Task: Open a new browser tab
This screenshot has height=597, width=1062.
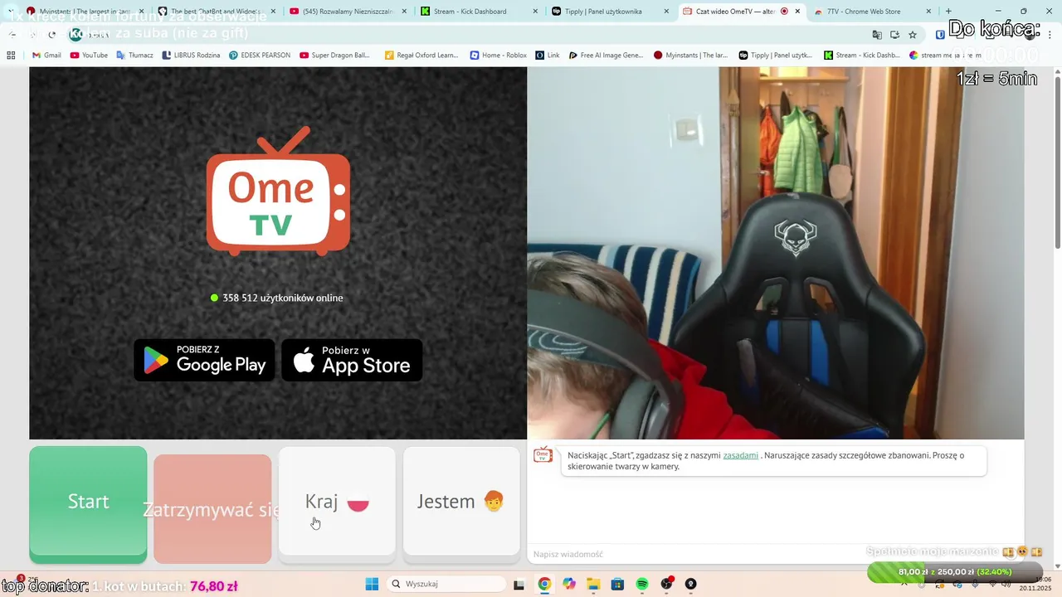Action: pos(948,12)
